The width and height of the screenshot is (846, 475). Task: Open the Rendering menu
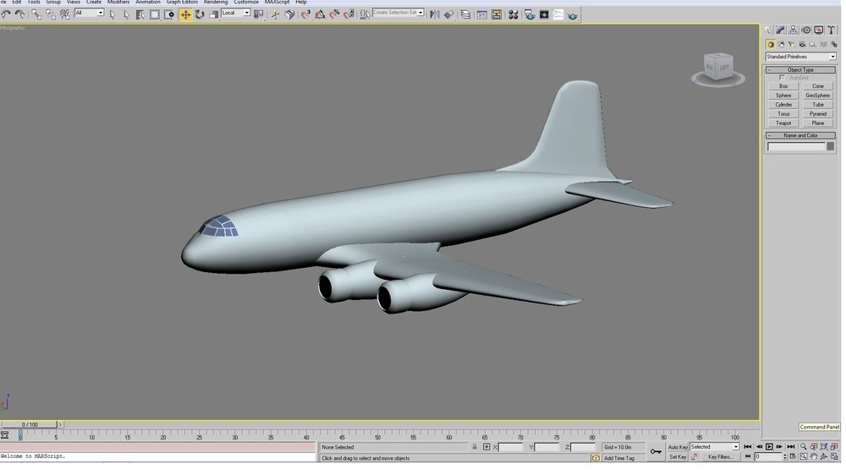point(215,3)
